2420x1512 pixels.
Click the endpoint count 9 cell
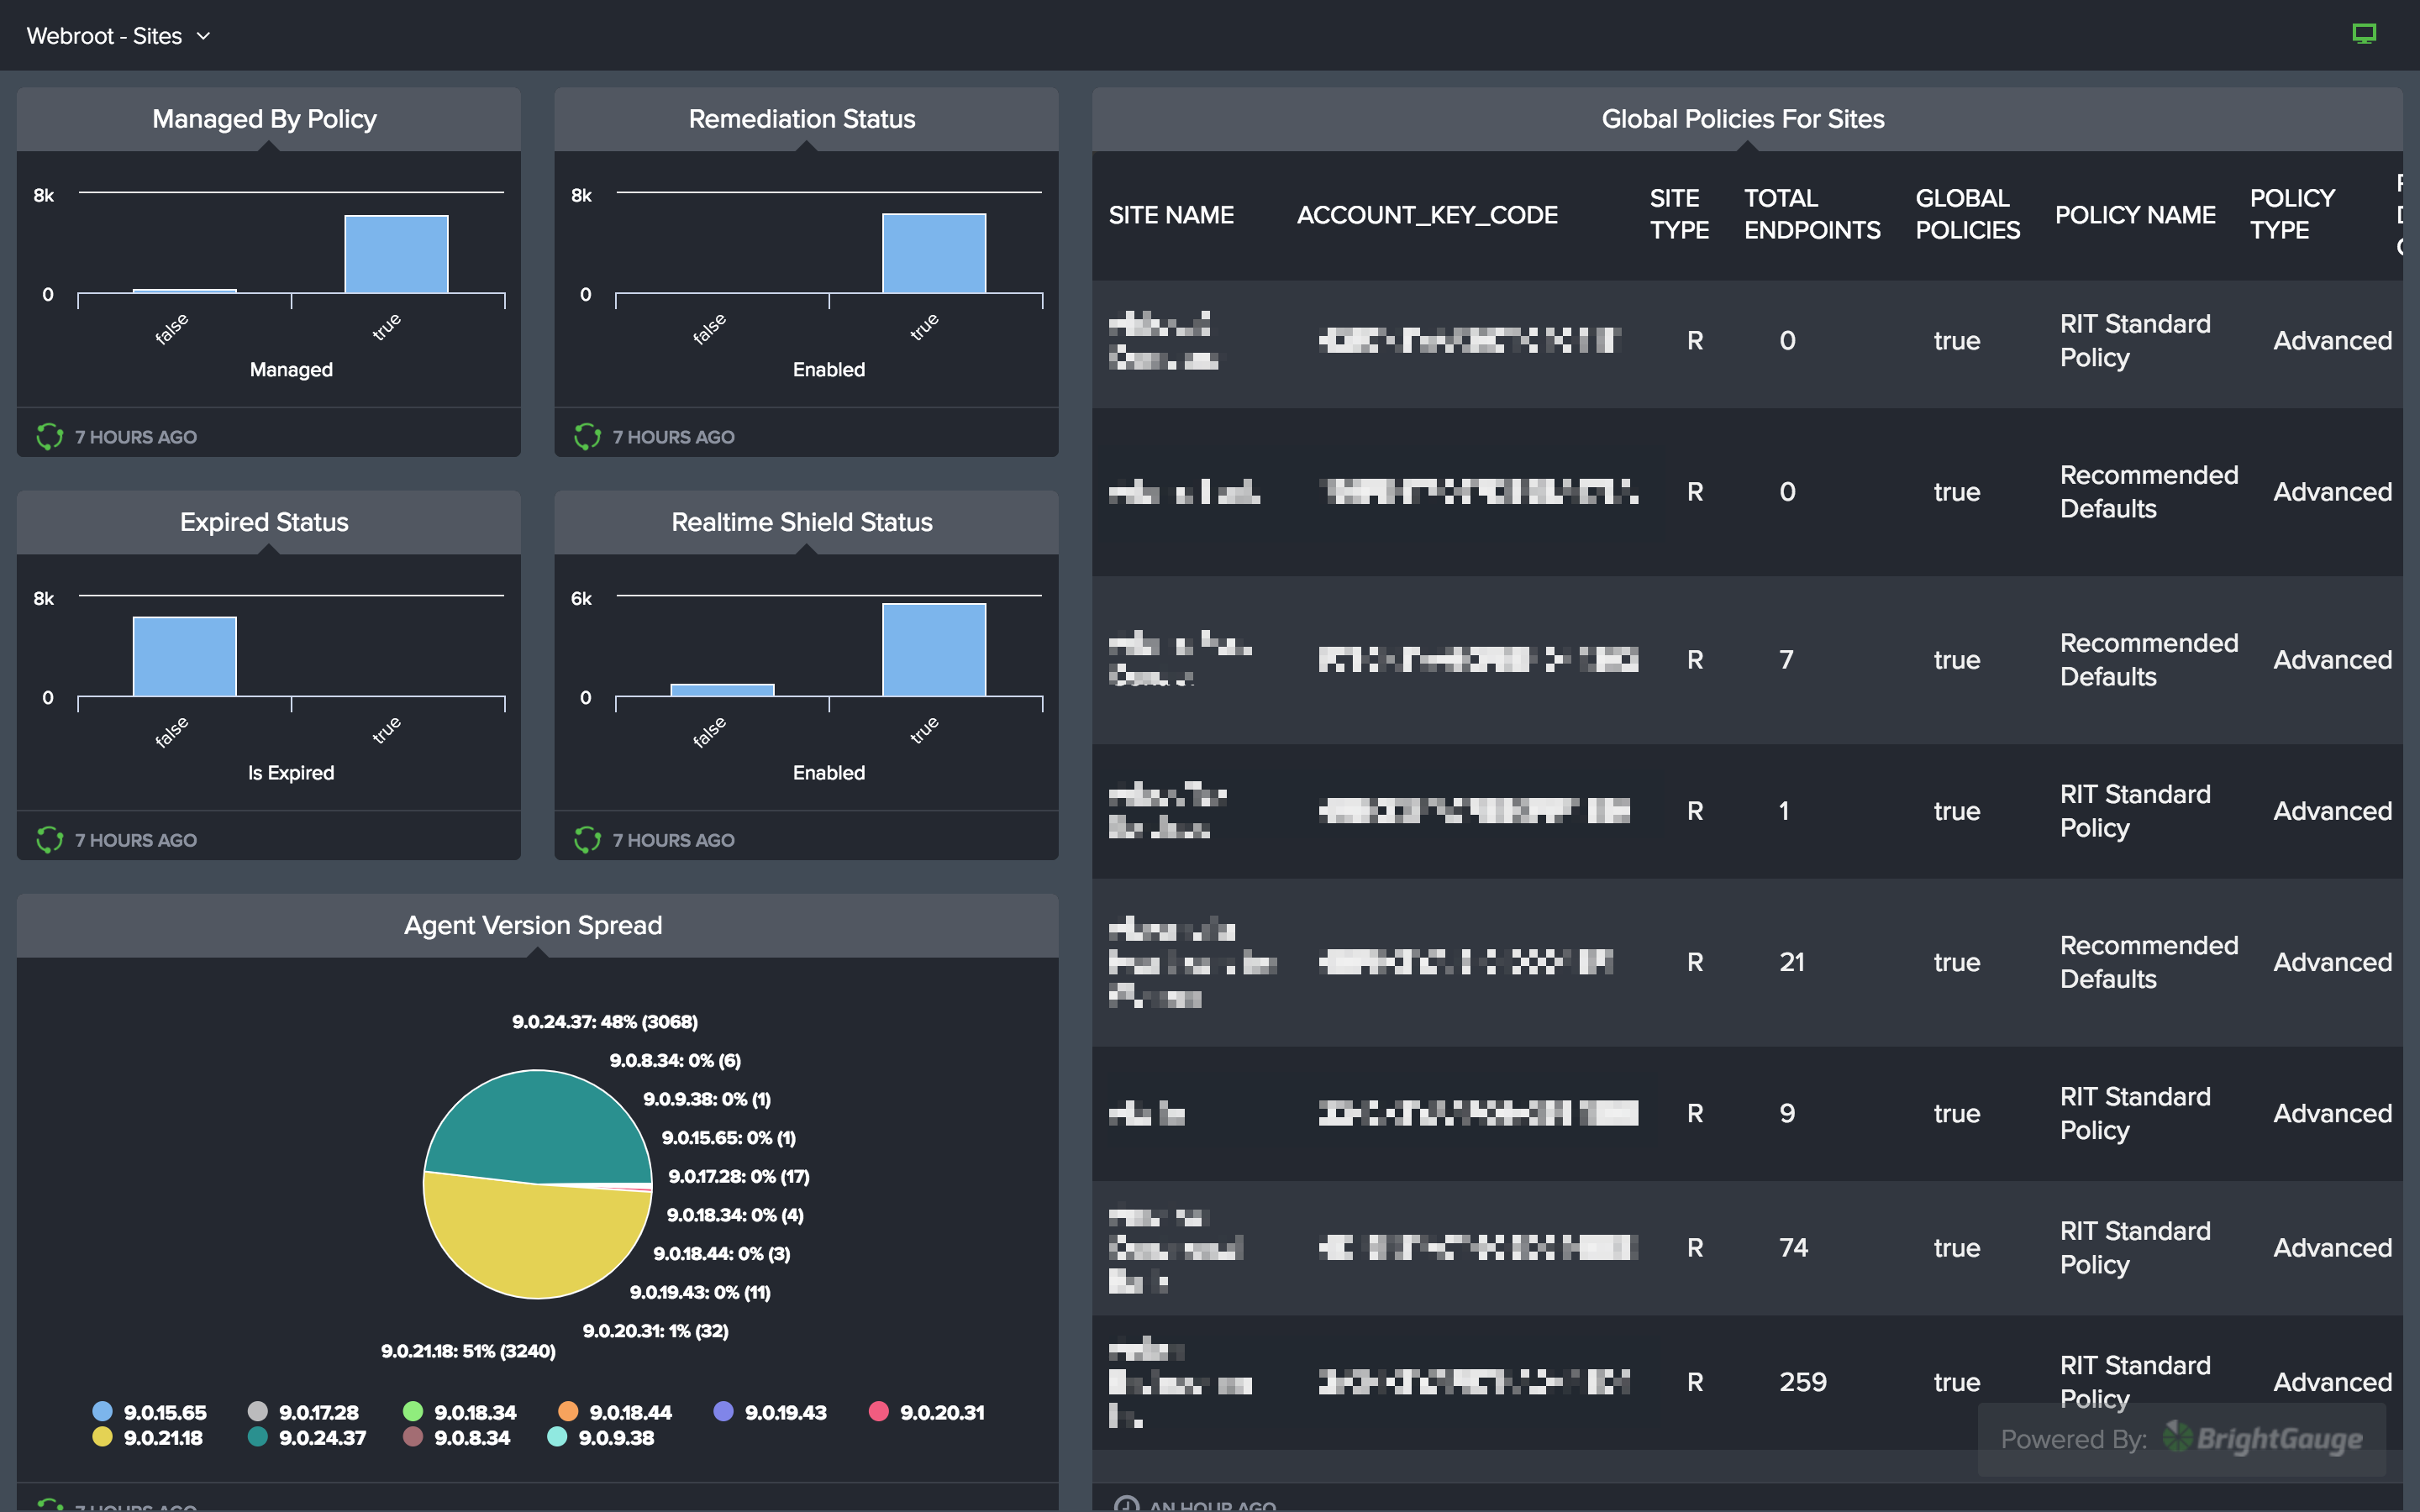[1787, 1113]
